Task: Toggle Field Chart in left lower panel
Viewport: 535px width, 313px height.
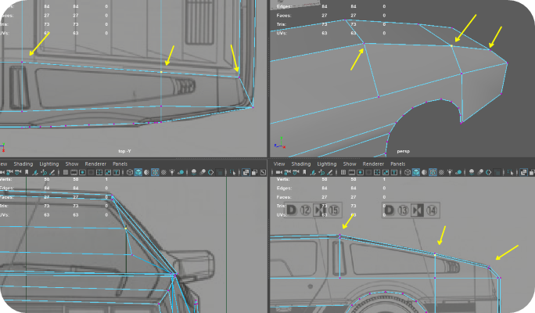Action: click(99, 172)
